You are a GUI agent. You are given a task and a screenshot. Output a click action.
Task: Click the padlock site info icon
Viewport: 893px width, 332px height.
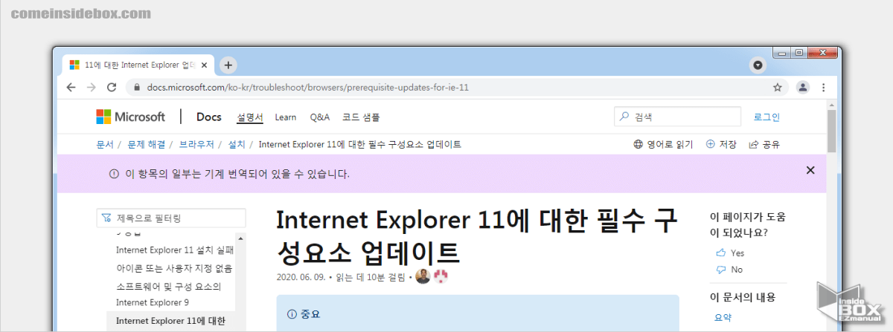[x=136, y=87]
